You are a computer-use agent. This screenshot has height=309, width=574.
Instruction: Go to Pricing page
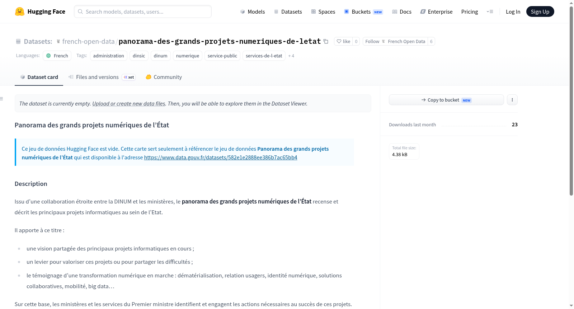pyautogui.click(x=470, y=11)
